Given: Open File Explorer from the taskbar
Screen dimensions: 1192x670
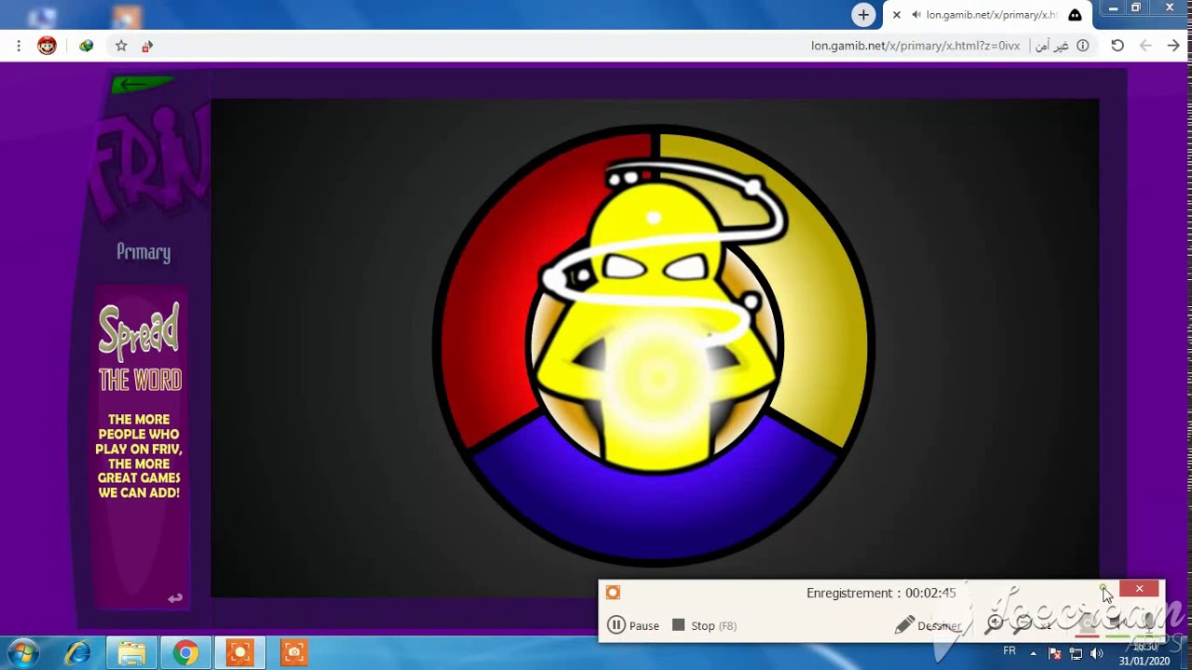Looking at the screenshot, I should pos(131,653).
